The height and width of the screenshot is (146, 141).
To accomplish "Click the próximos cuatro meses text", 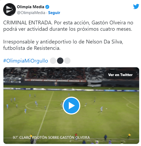I will (105, 29).
